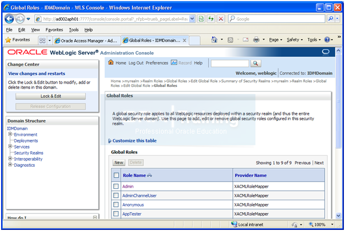This screenshot has height=231, width=345.
Task: Click the Read Mail icon
Action: tap(246, 40)
